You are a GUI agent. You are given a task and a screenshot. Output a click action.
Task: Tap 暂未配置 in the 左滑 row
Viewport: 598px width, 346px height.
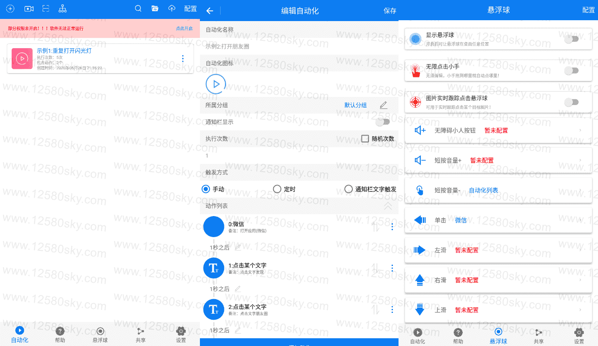click(x=467, y=250)
